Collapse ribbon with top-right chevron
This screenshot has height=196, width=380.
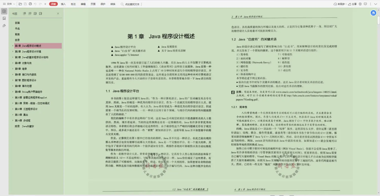[376, 4]
